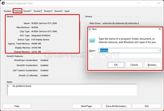Screen dimensions: 164x111
Task: Expand the Open combo box dropdown arrow
Action: [x=159, y=51]
